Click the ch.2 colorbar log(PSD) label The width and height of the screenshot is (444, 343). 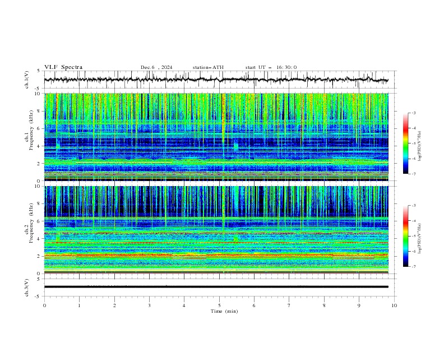pyautogui.click(x=419, y=238)
